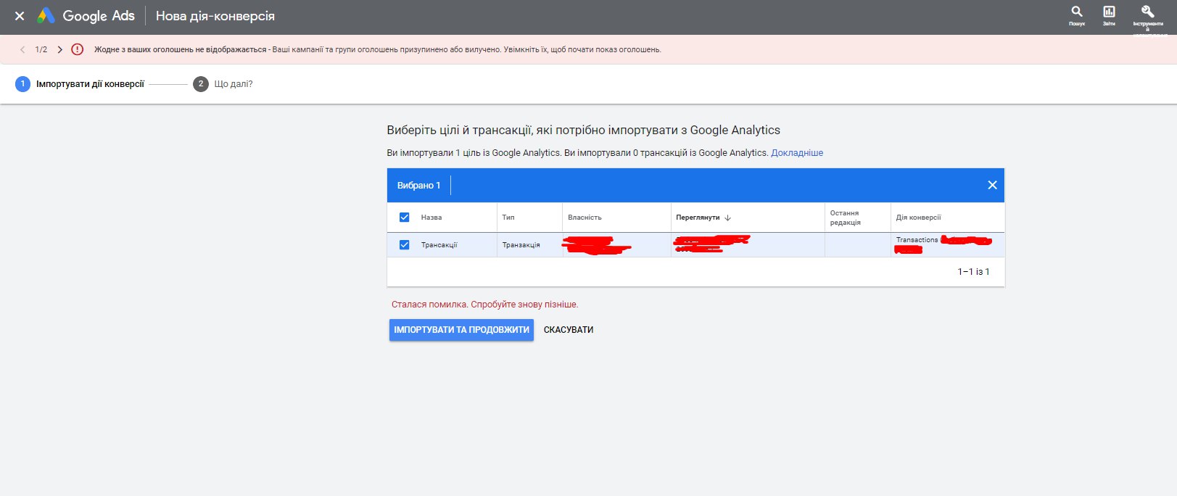This screenshot has height=496, width=1177.
Task: Click the Нова дія-конверсія title
Action: pos(215,16)
